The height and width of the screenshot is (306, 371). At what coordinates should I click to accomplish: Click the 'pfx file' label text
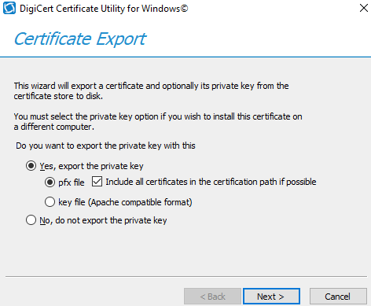point(72,182)
